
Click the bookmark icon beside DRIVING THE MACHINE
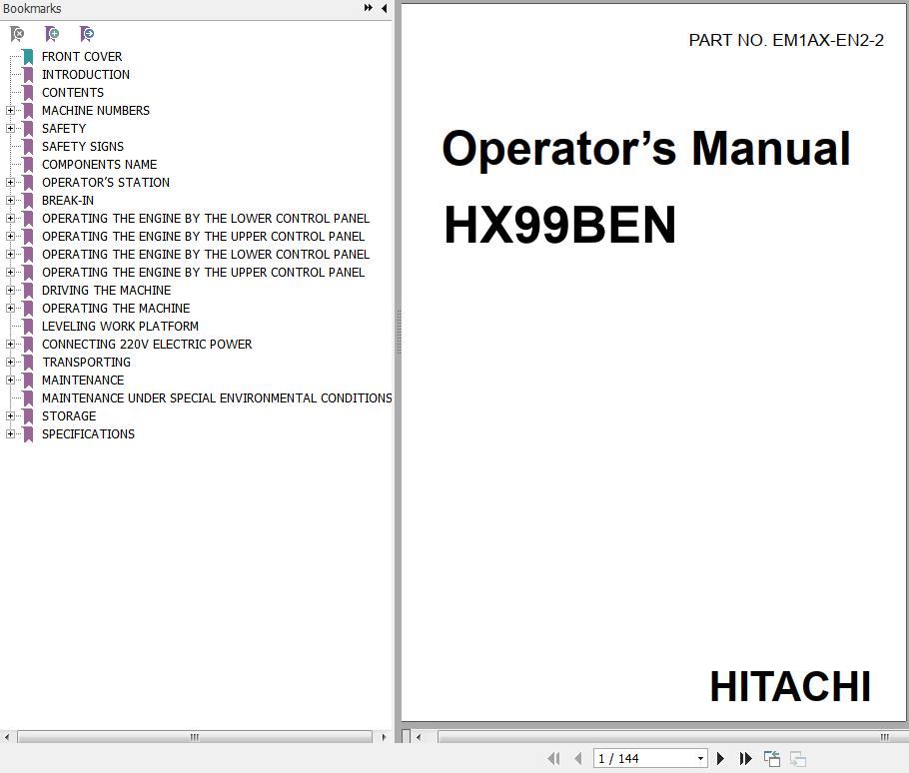point(28,291)
